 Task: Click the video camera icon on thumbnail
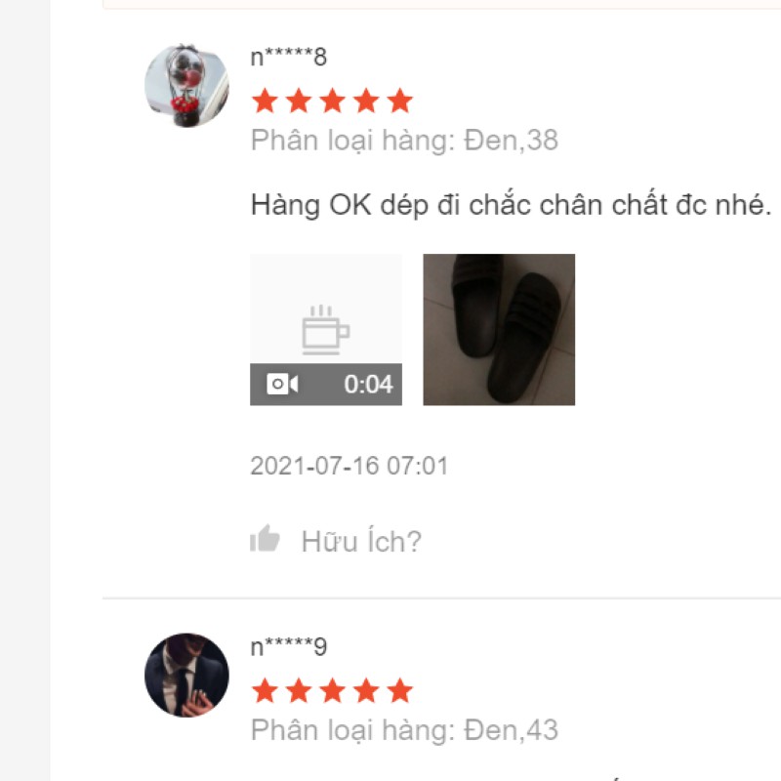tap(282, 384)
